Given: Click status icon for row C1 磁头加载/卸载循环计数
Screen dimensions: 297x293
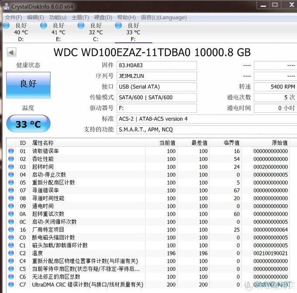Looking at the screenshot, I should (11, 245).
